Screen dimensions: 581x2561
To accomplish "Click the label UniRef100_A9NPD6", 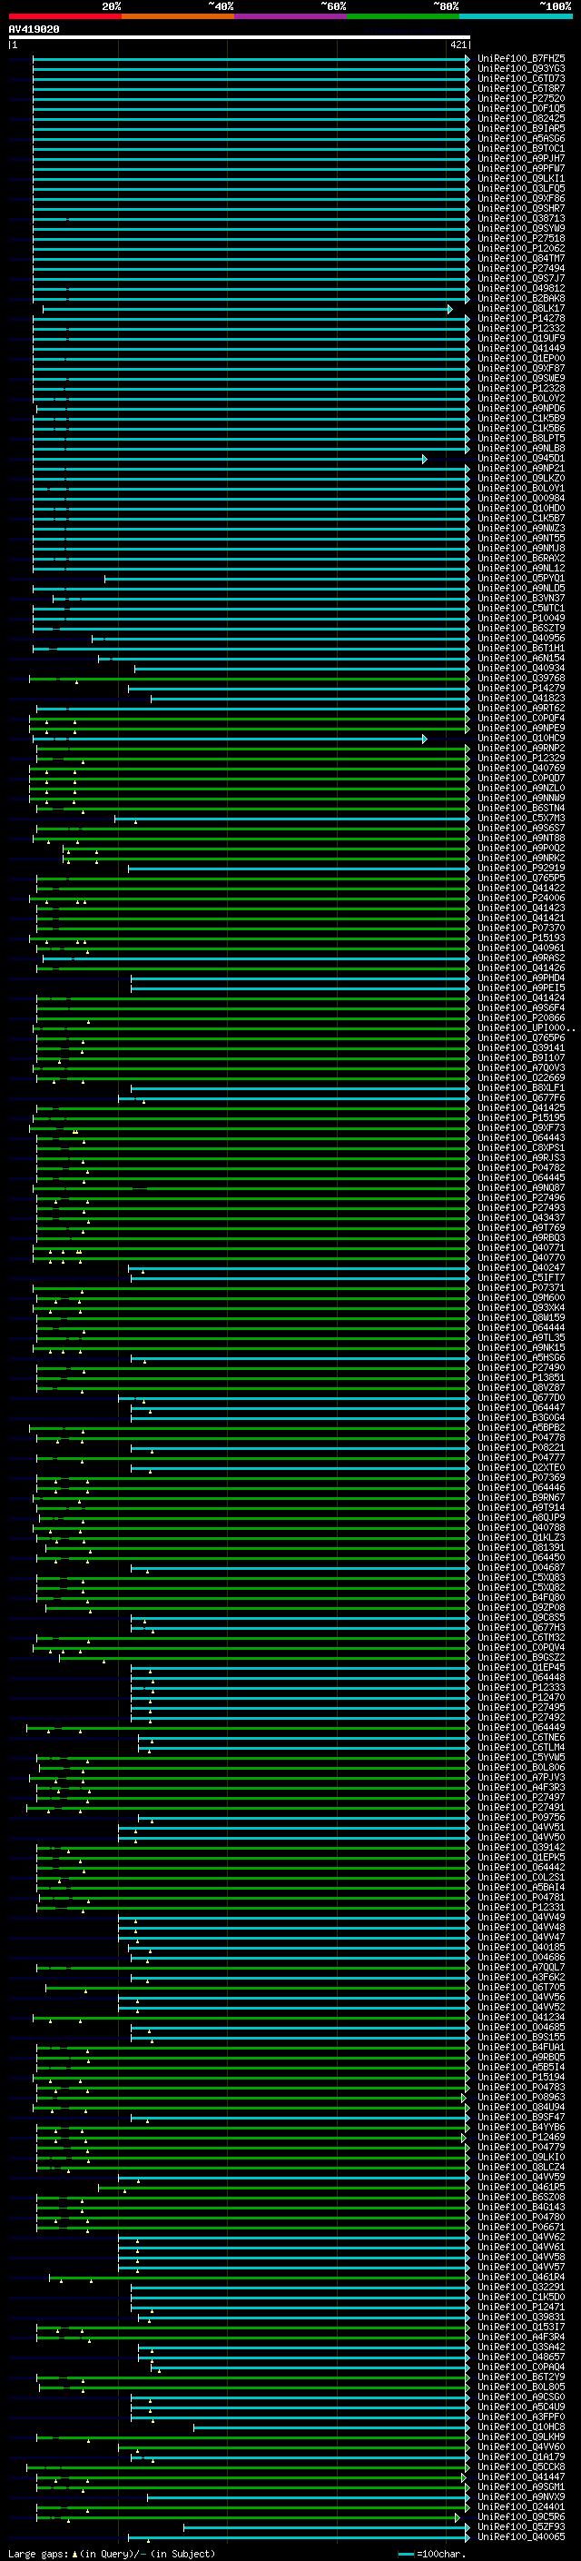I will (521, 408).
